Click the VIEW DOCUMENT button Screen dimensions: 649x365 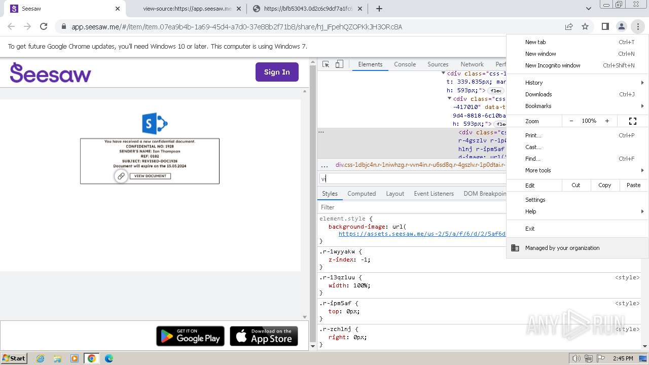point(150,176)
